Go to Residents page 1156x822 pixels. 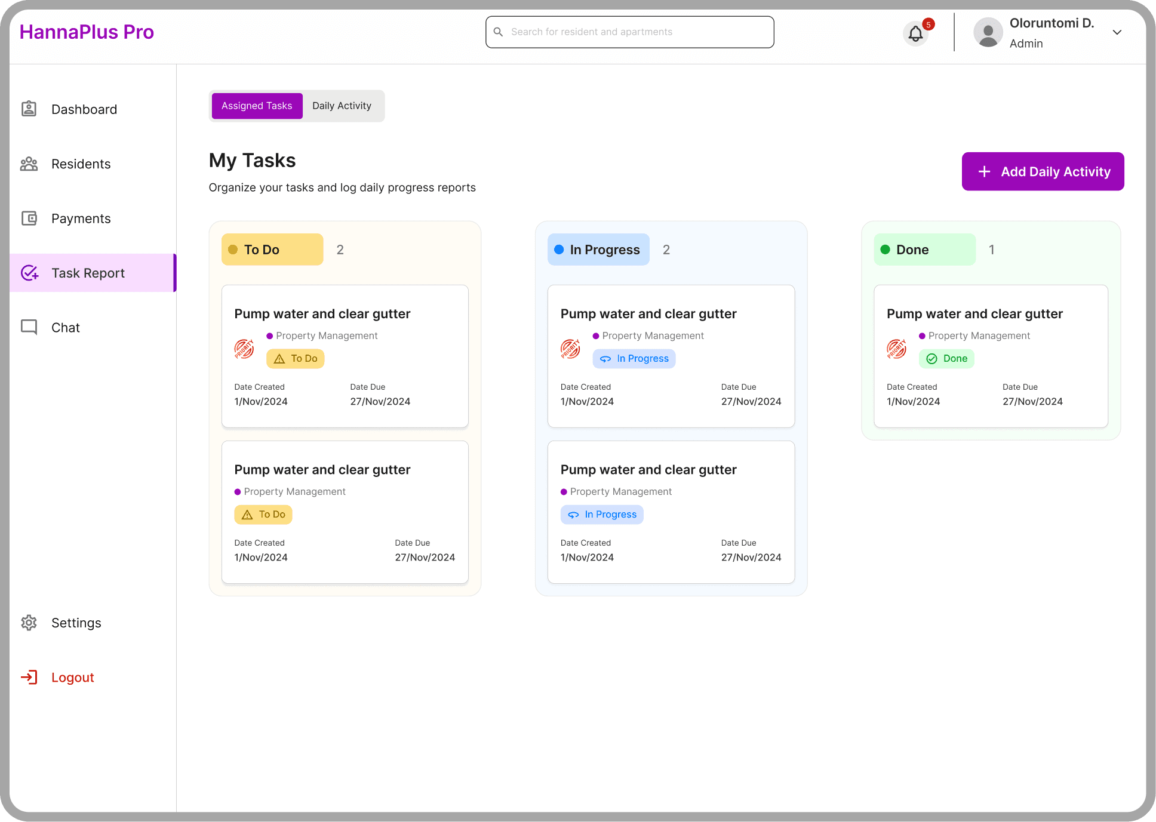[81, 164]
